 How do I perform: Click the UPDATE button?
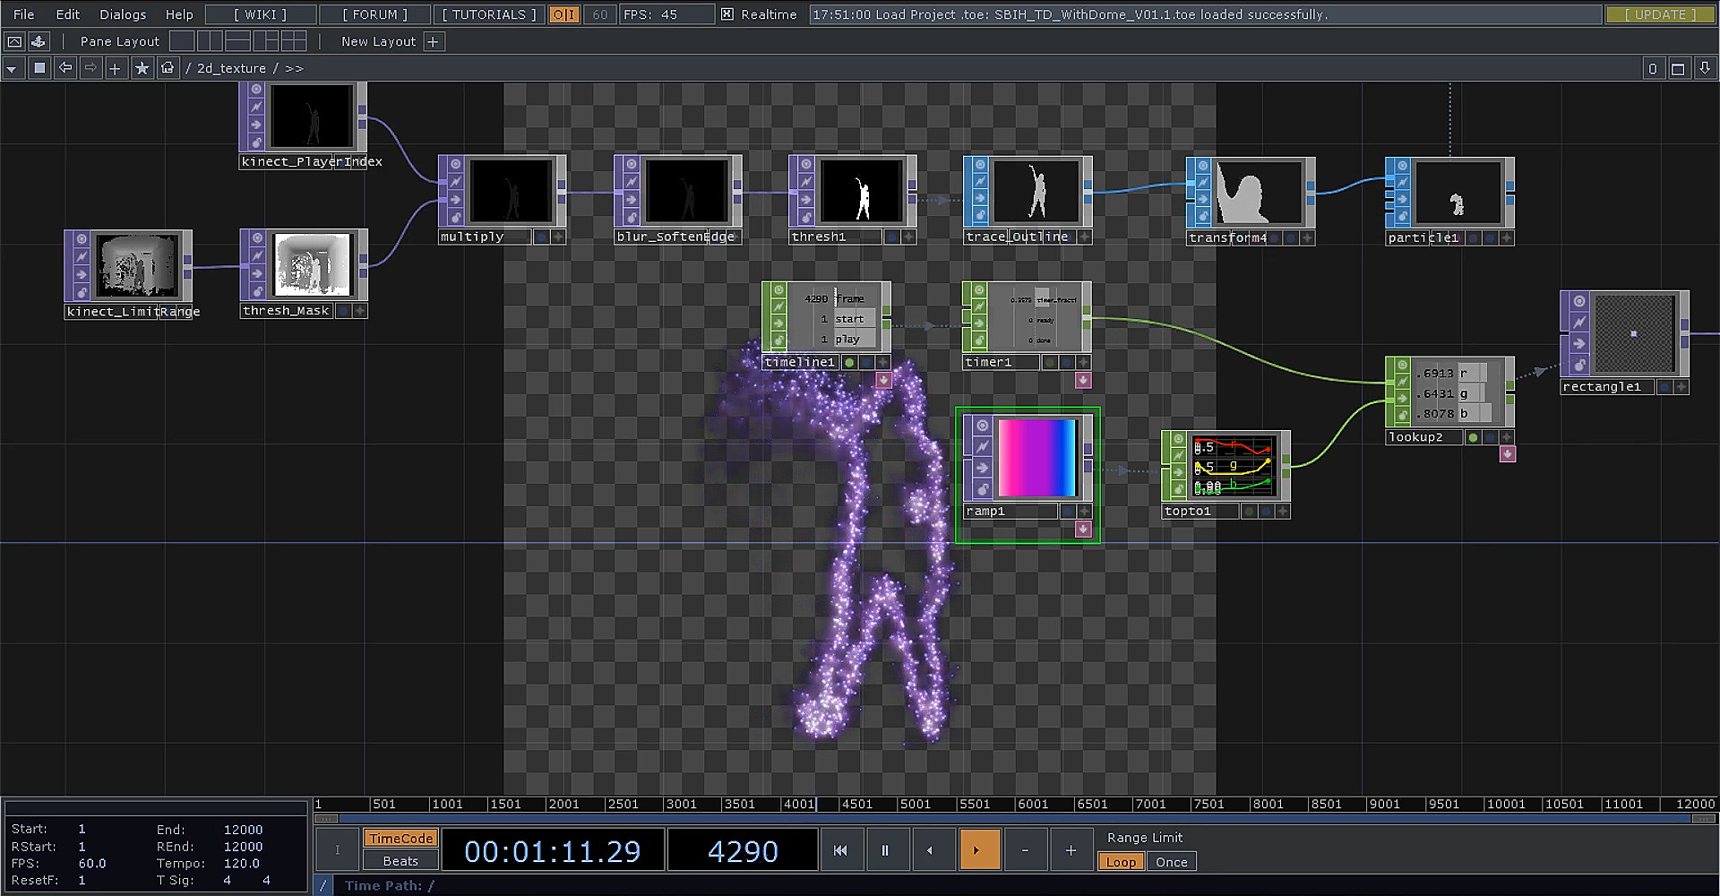pyautogui.click(x=1660, y=14)
